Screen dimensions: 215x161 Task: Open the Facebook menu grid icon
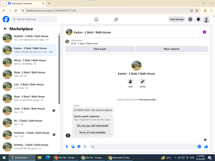190,19
